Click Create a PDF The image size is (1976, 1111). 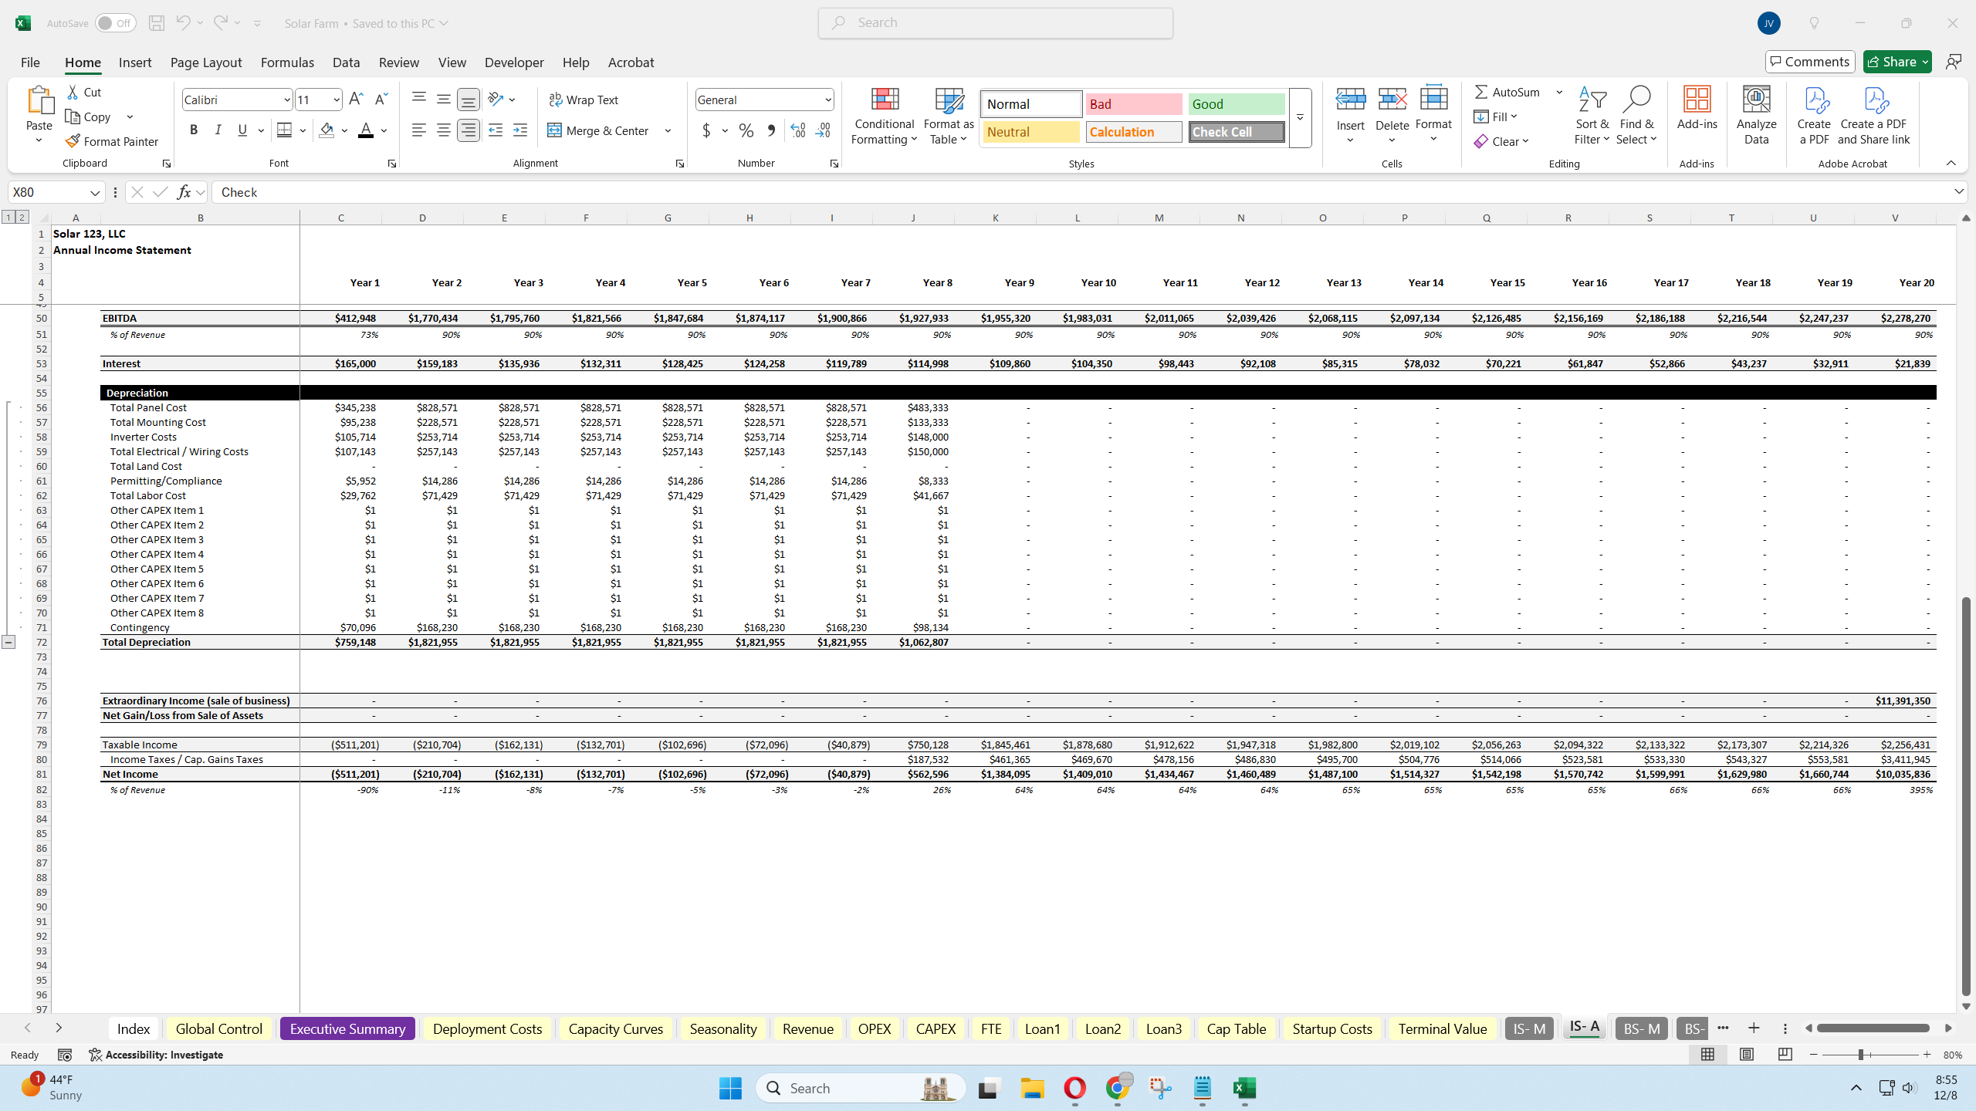coord(1814,116)
